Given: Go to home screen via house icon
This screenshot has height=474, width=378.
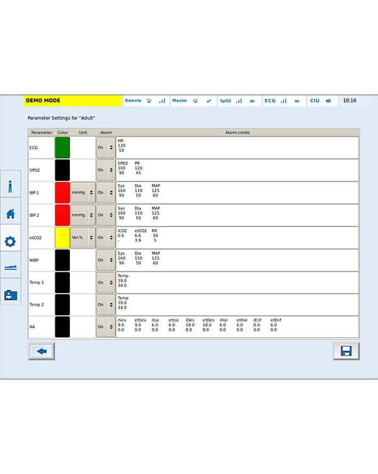Looking at the screenshot, I should 10,214.
